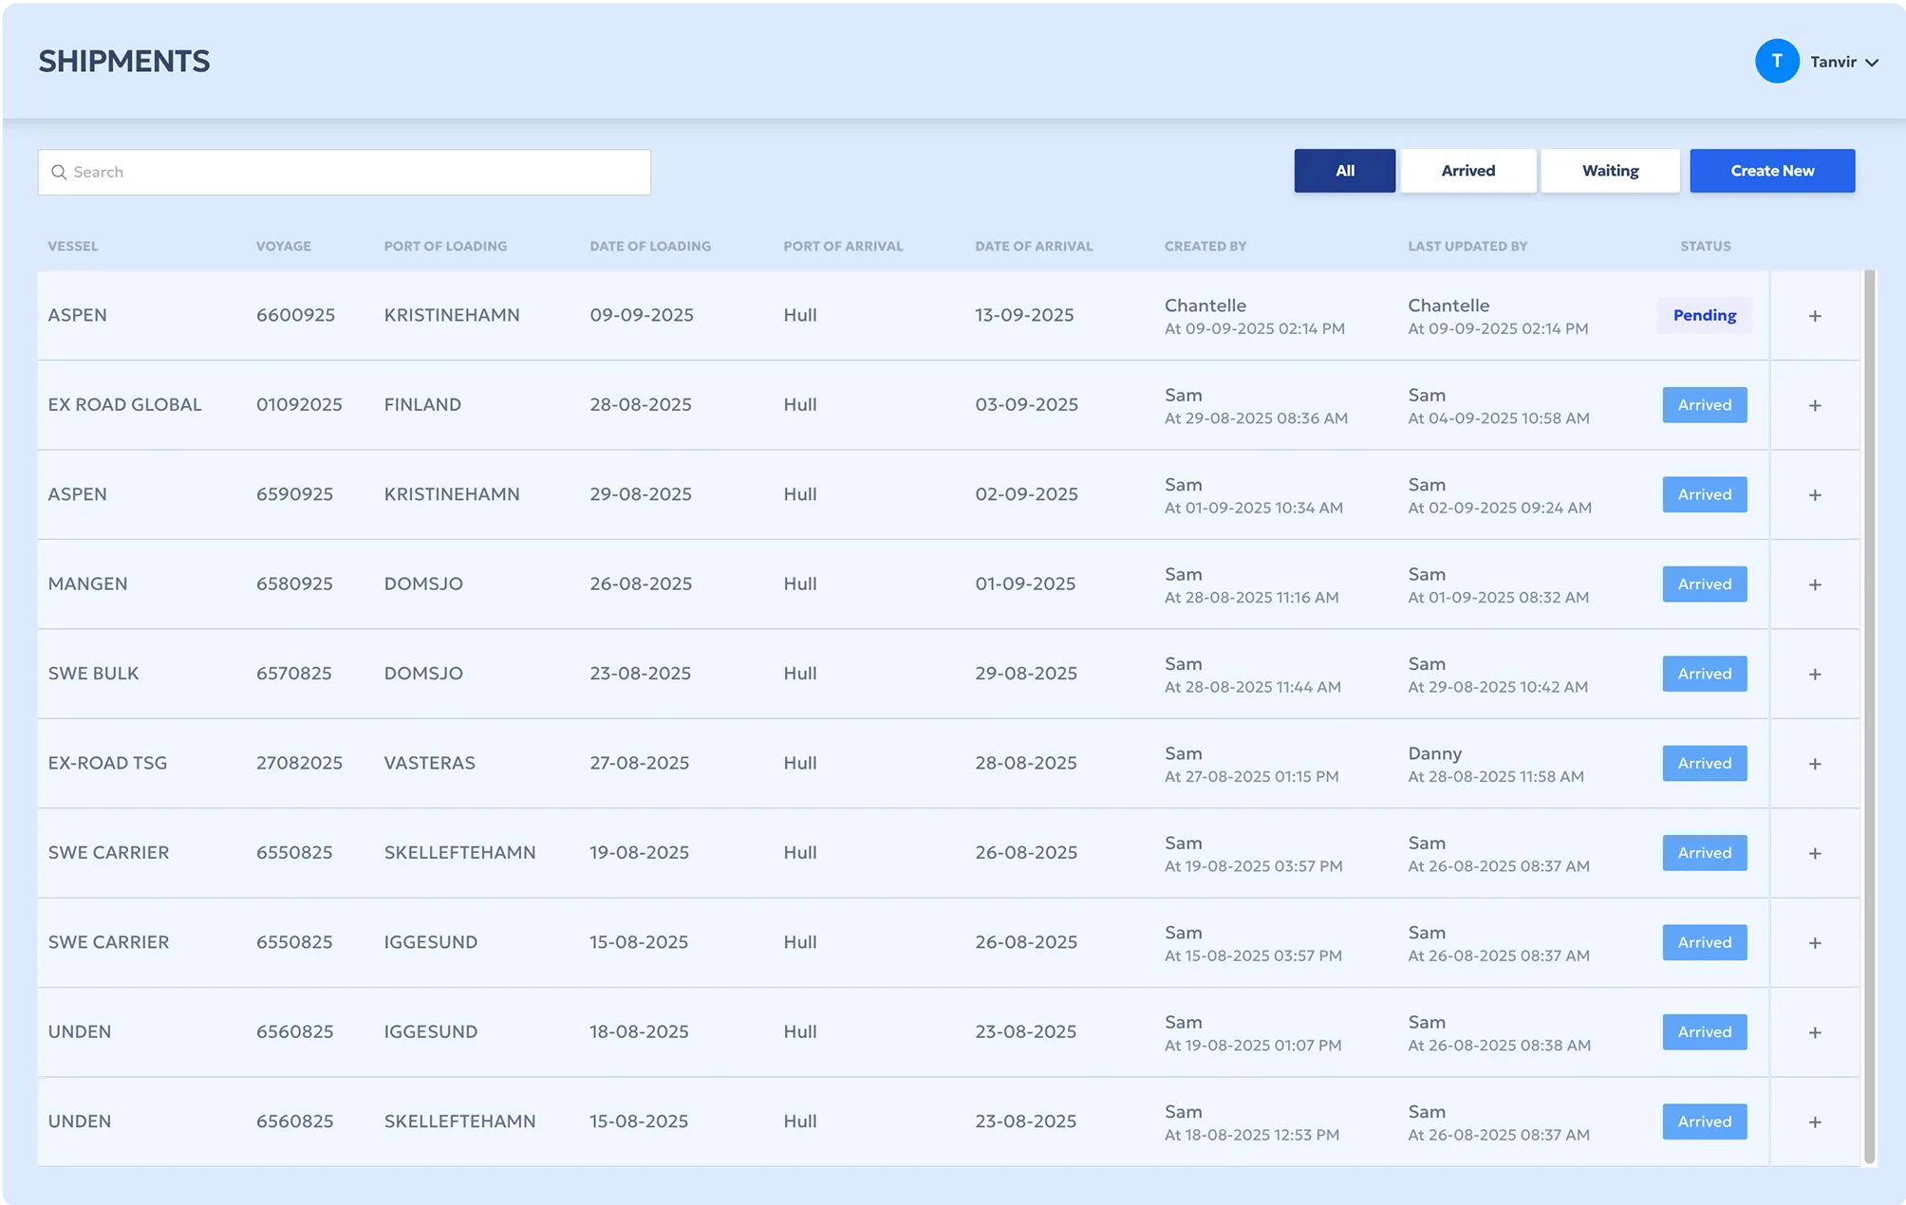Click Arrived badge on SWE CARRIER SKELLEFTEHAMN row

point(1704,853)
